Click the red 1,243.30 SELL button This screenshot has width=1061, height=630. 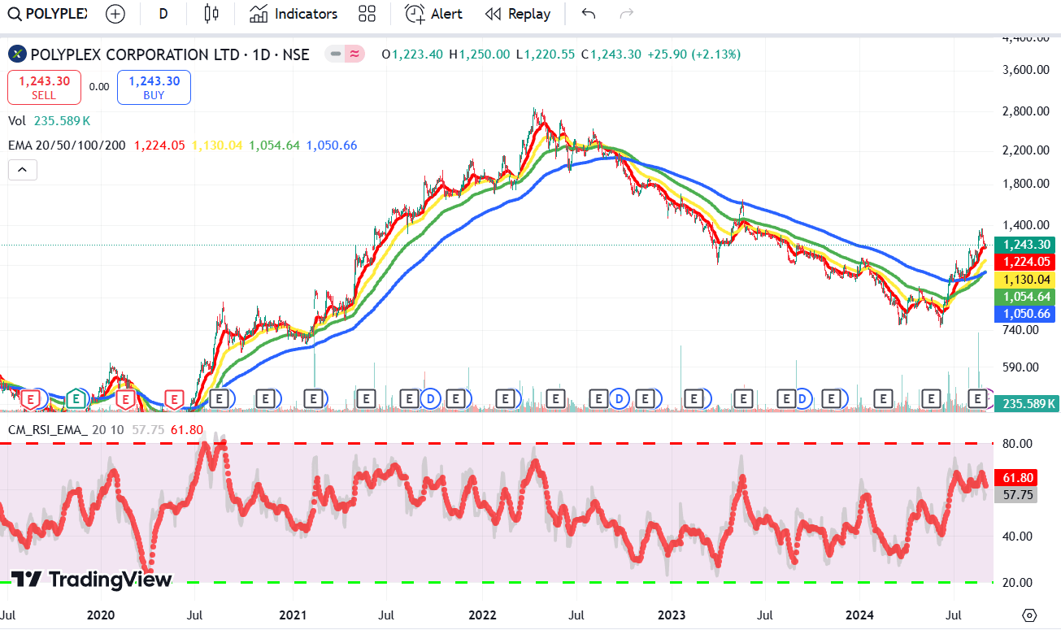pos(44,87)
